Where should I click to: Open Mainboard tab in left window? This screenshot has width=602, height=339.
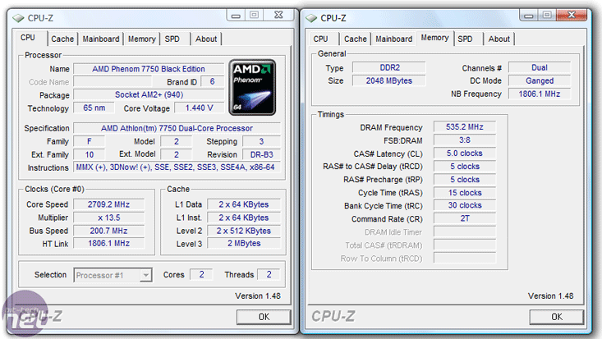100,39
